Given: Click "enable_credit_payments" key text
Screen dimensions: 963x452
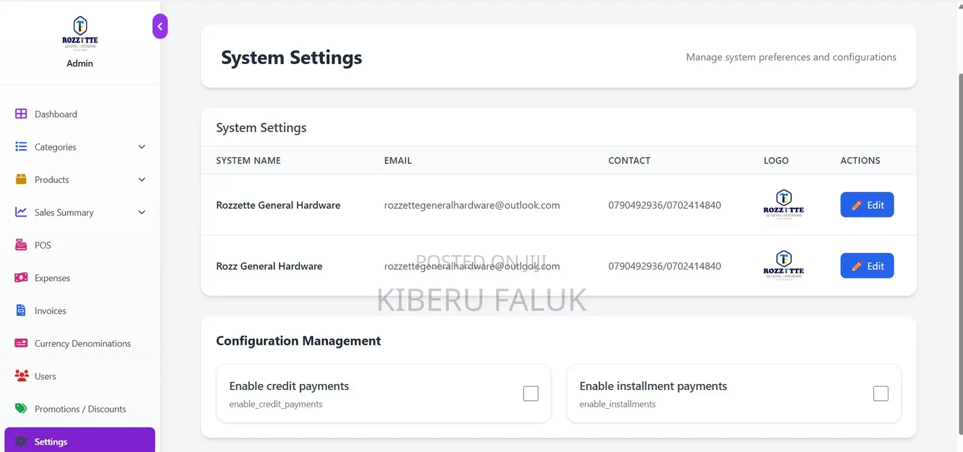Looking at the screenshot, I should click(x=276, y=404).
